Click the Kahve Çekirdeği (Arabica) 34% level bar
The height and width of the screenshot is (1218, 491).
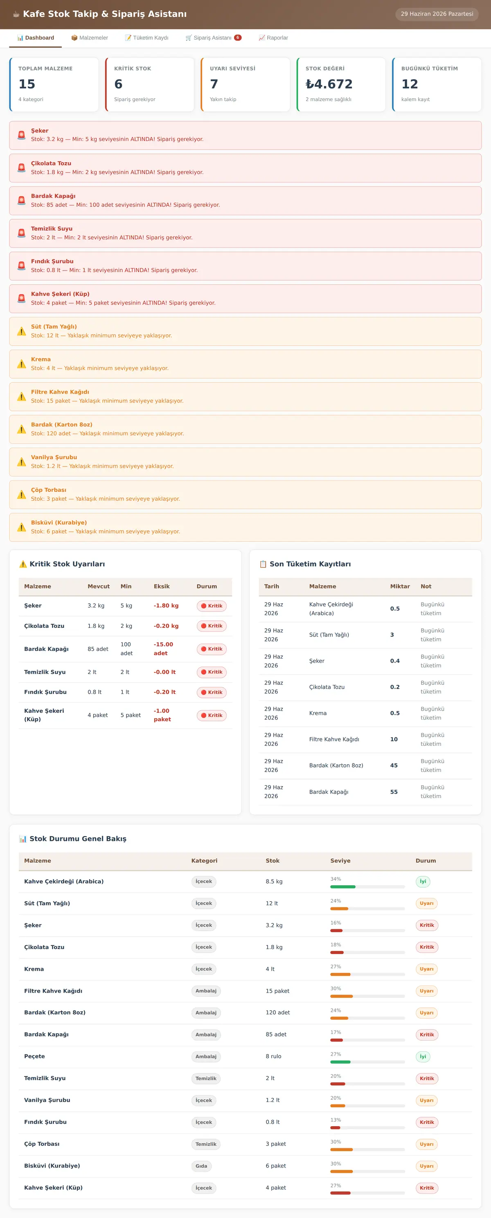point(367,886)
